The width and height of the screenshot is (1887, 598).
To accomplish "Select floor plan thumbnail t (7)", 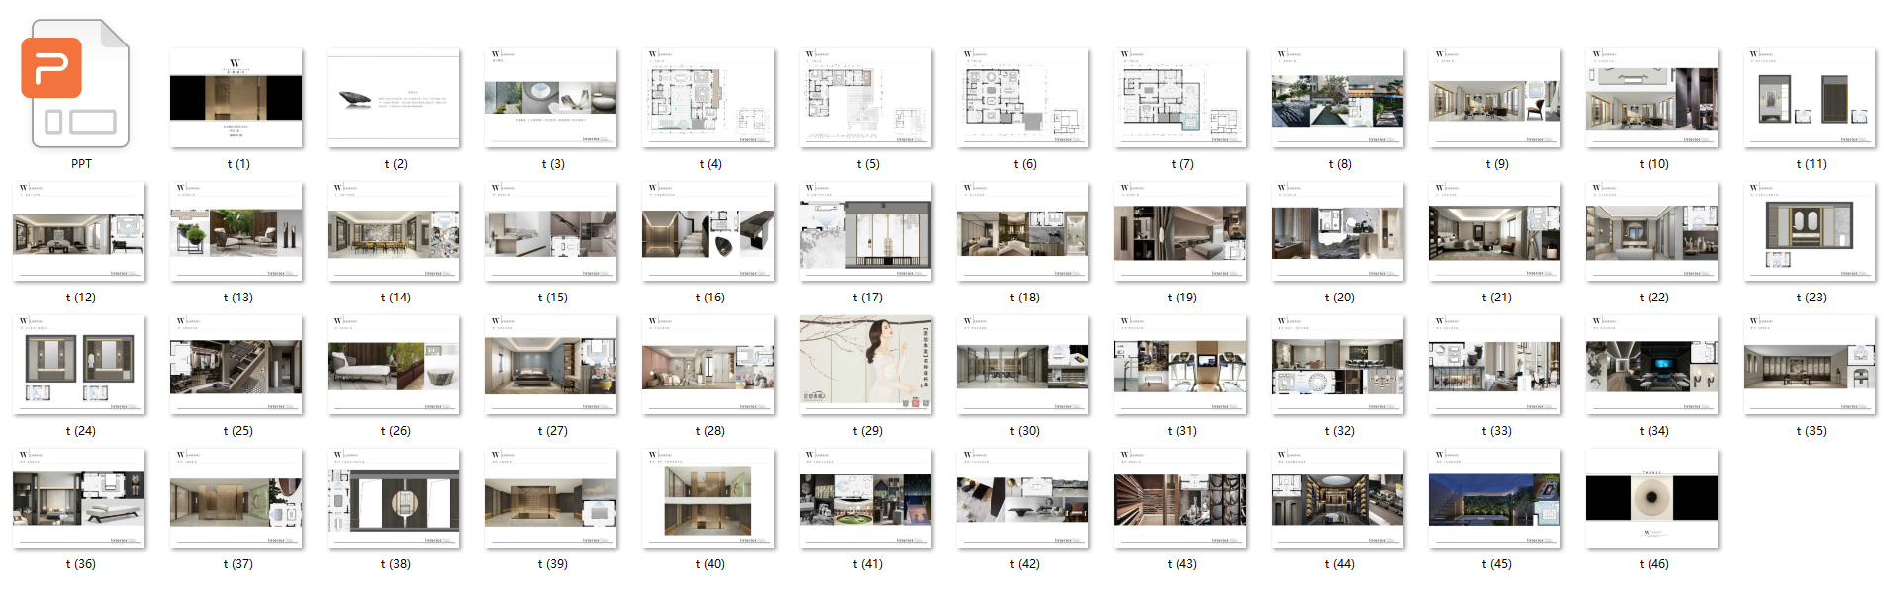I will (x=1180, y=98).
